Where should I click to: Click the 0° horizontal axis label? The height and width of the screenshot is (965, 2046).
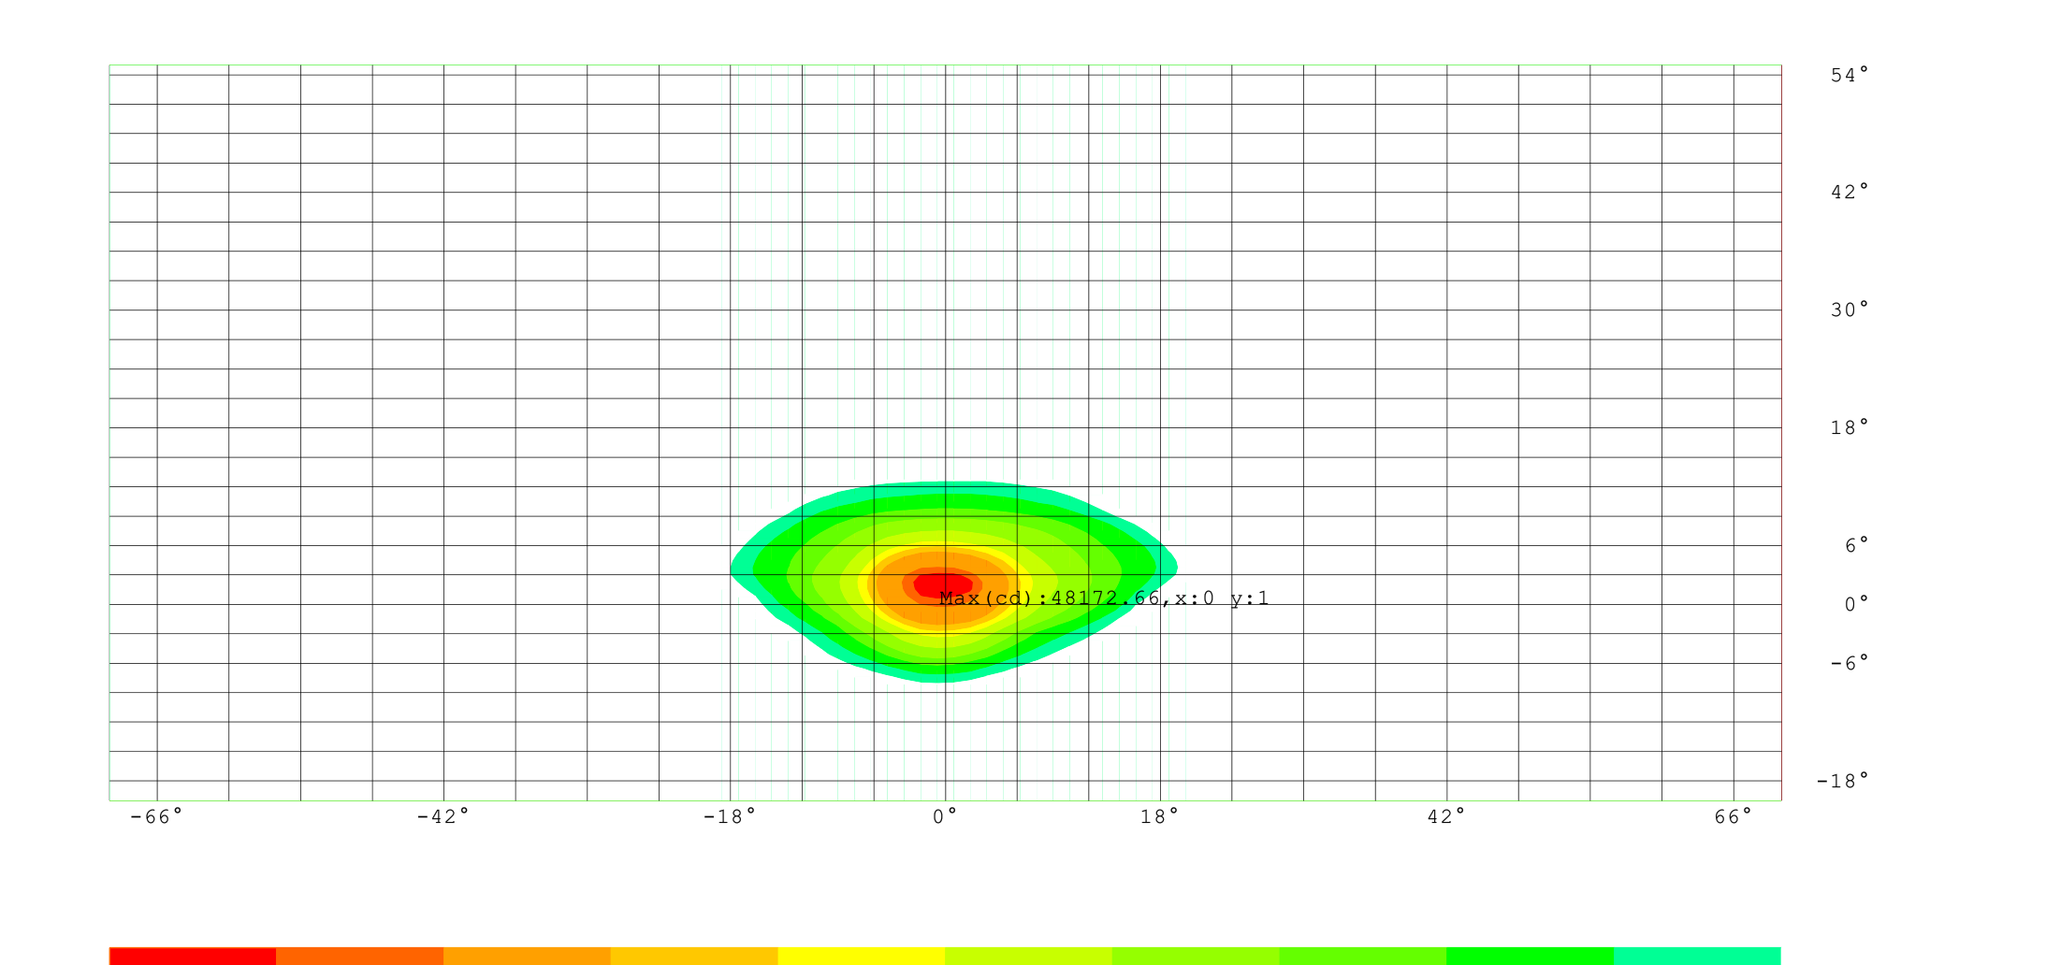(946, 817)
